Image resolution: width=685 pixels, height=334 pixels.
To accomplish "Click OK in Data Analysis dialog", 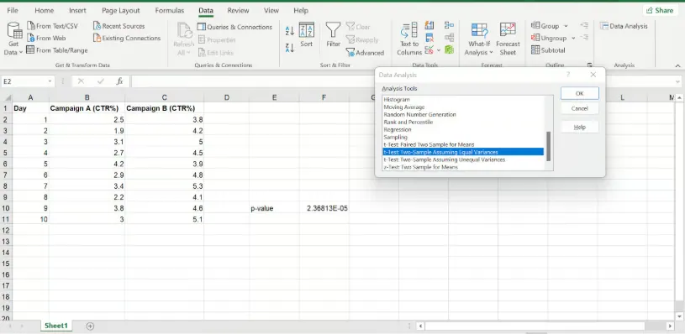I will click(x=580, y=93).
